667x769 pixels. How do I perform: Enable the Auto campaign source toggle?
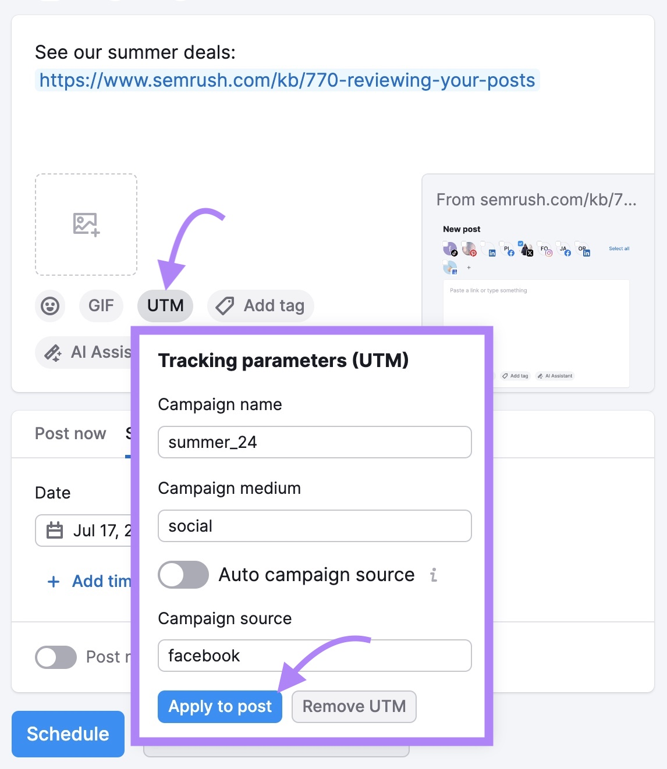pos(183,575)
